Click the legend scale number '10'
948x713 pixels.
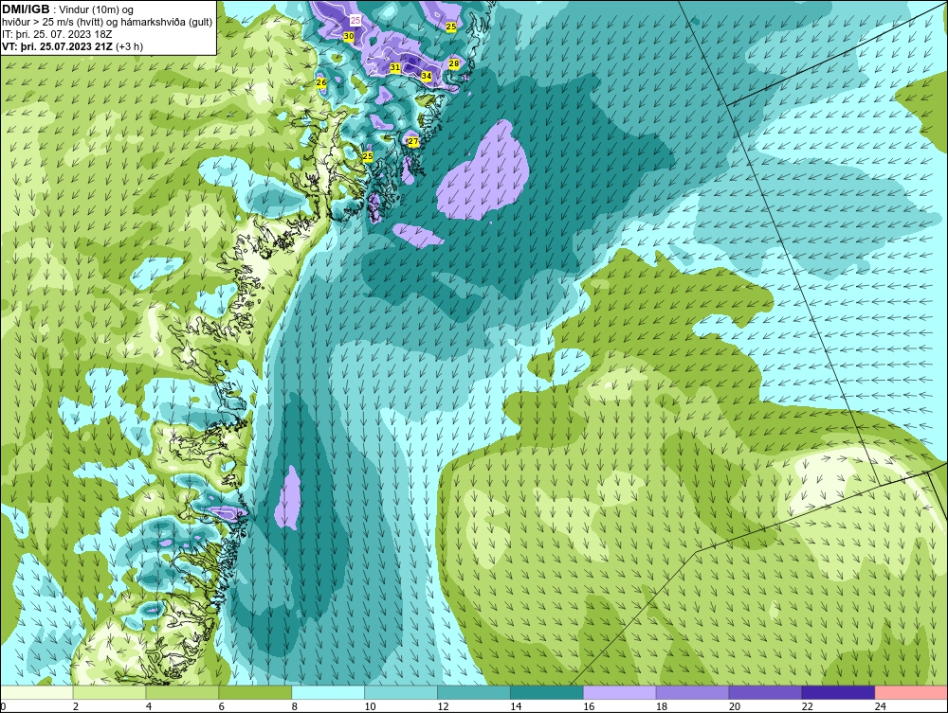click(370, 706)
